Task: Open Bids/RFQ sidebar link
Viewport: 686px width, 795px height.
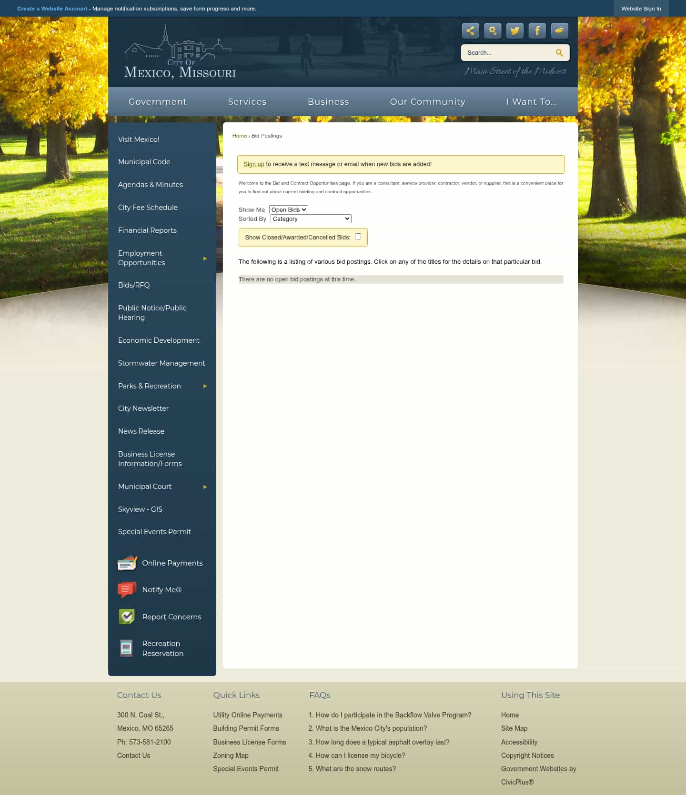Action: click(134, 285)
